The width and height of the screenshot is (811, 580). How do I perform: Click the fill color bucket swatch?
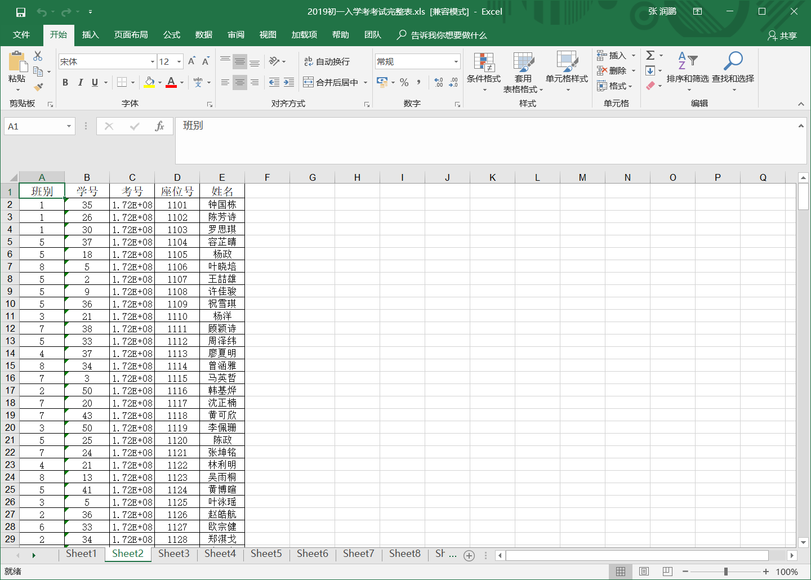tap(149, 82)
